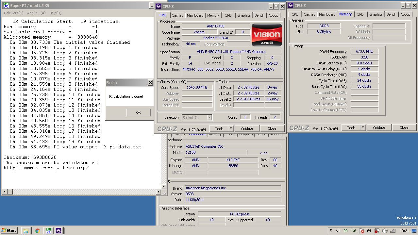
Task: Switch to SPD tab in Memory window
Action: tap(360, 14)
